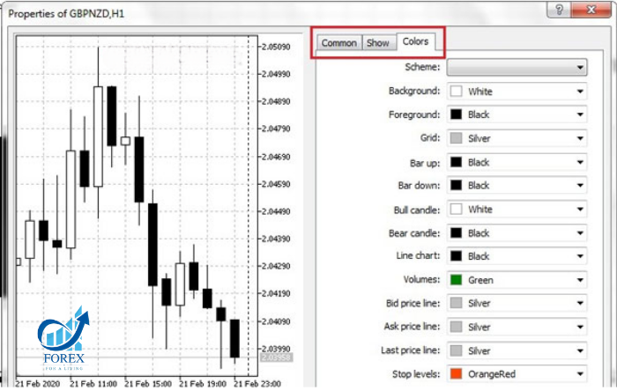Click the Bar up black color swatch
This screenshot has width=617, height=391.
pos(456,162)
